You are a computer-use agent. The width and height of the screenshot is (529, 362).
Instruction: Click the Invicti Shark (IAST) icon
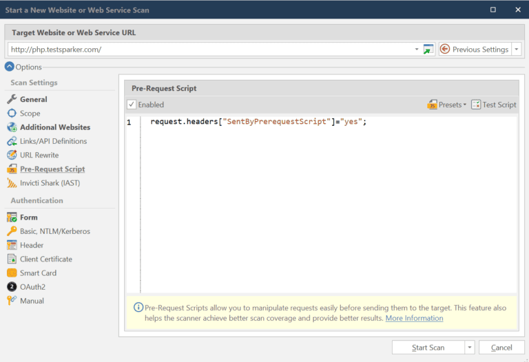(x=12, y=183)
